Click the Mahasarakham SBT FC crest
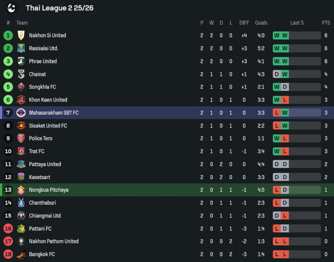Screen dimensions: 334x262 coord(21,113)
